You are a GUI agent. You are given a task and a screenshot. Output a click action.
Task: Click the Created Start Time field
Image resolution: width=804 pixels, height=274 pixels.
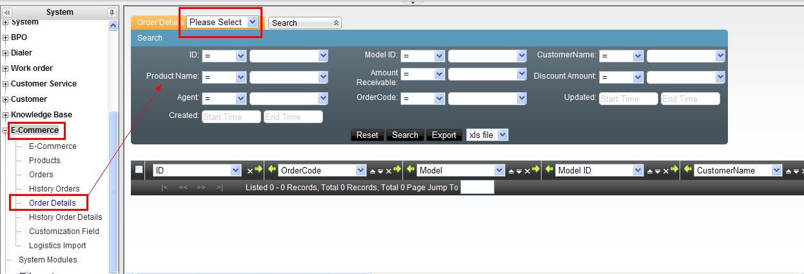231,117
